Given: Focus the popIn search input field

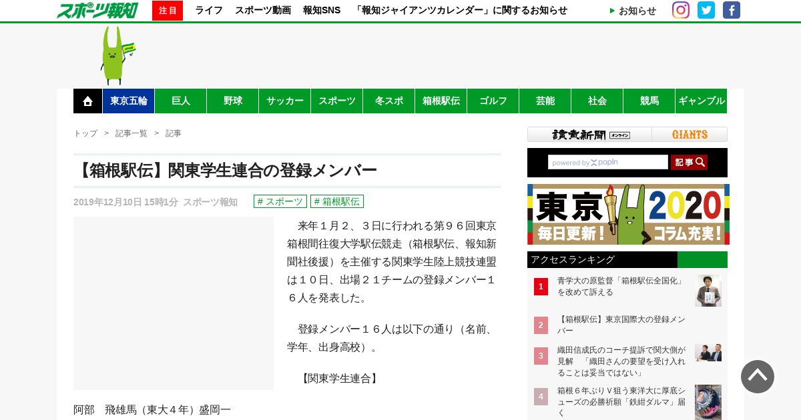Looking at the screenshot, I should tap(608, 162).
